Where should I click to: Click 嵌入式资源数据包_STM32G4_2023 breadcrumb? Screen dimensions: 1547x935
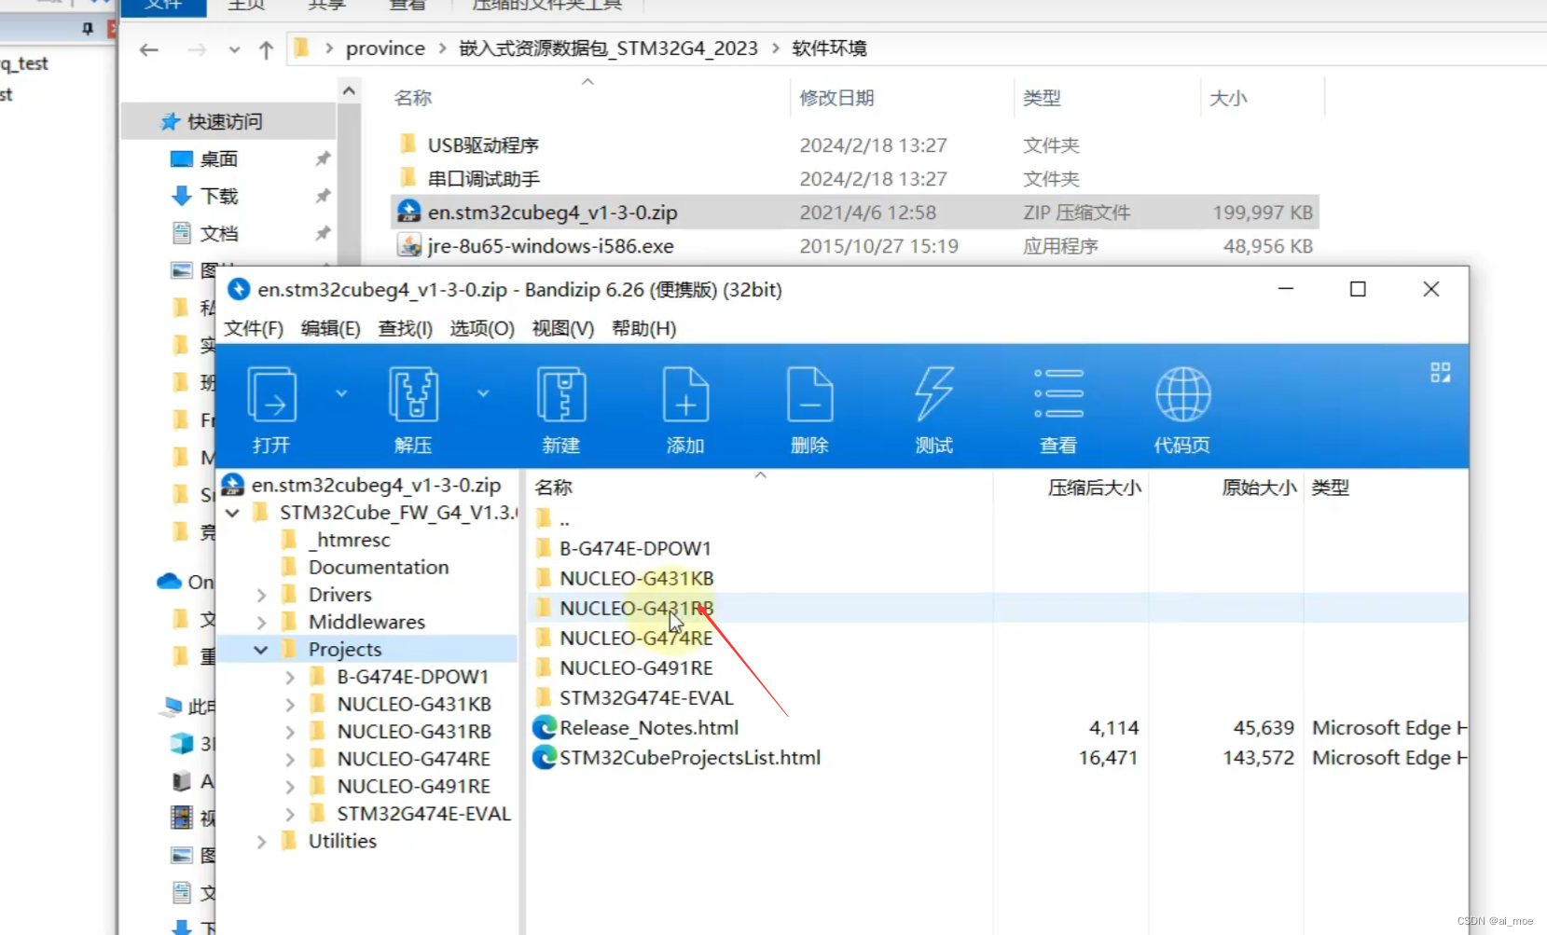coord(608,48)
